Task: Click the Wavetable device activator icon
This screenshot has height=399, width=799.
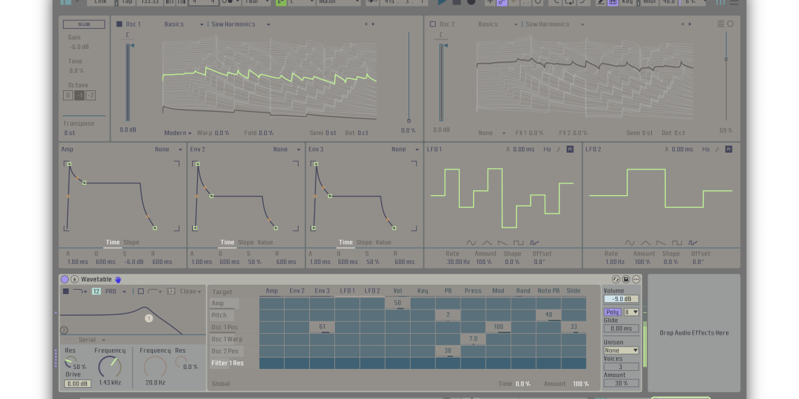Action: pyautogui.click(x=64, y=279)
